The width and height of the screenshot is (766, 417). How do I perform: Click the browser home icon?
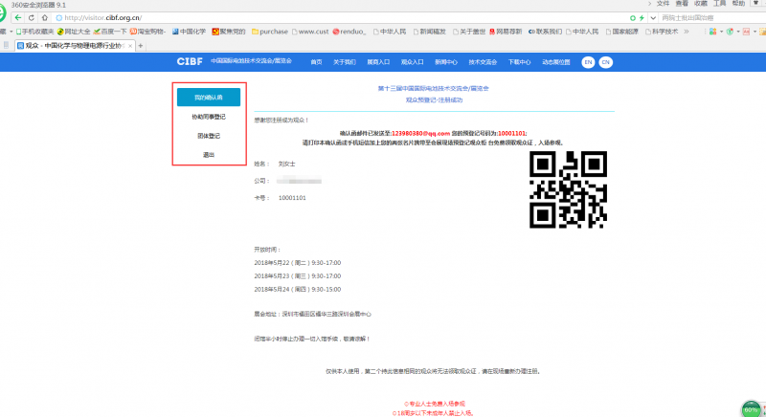[x=44, y=18]
